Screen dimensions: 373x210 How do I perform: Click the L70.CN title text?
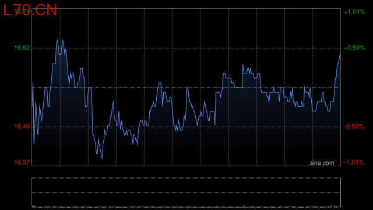(x=30, y=10)
